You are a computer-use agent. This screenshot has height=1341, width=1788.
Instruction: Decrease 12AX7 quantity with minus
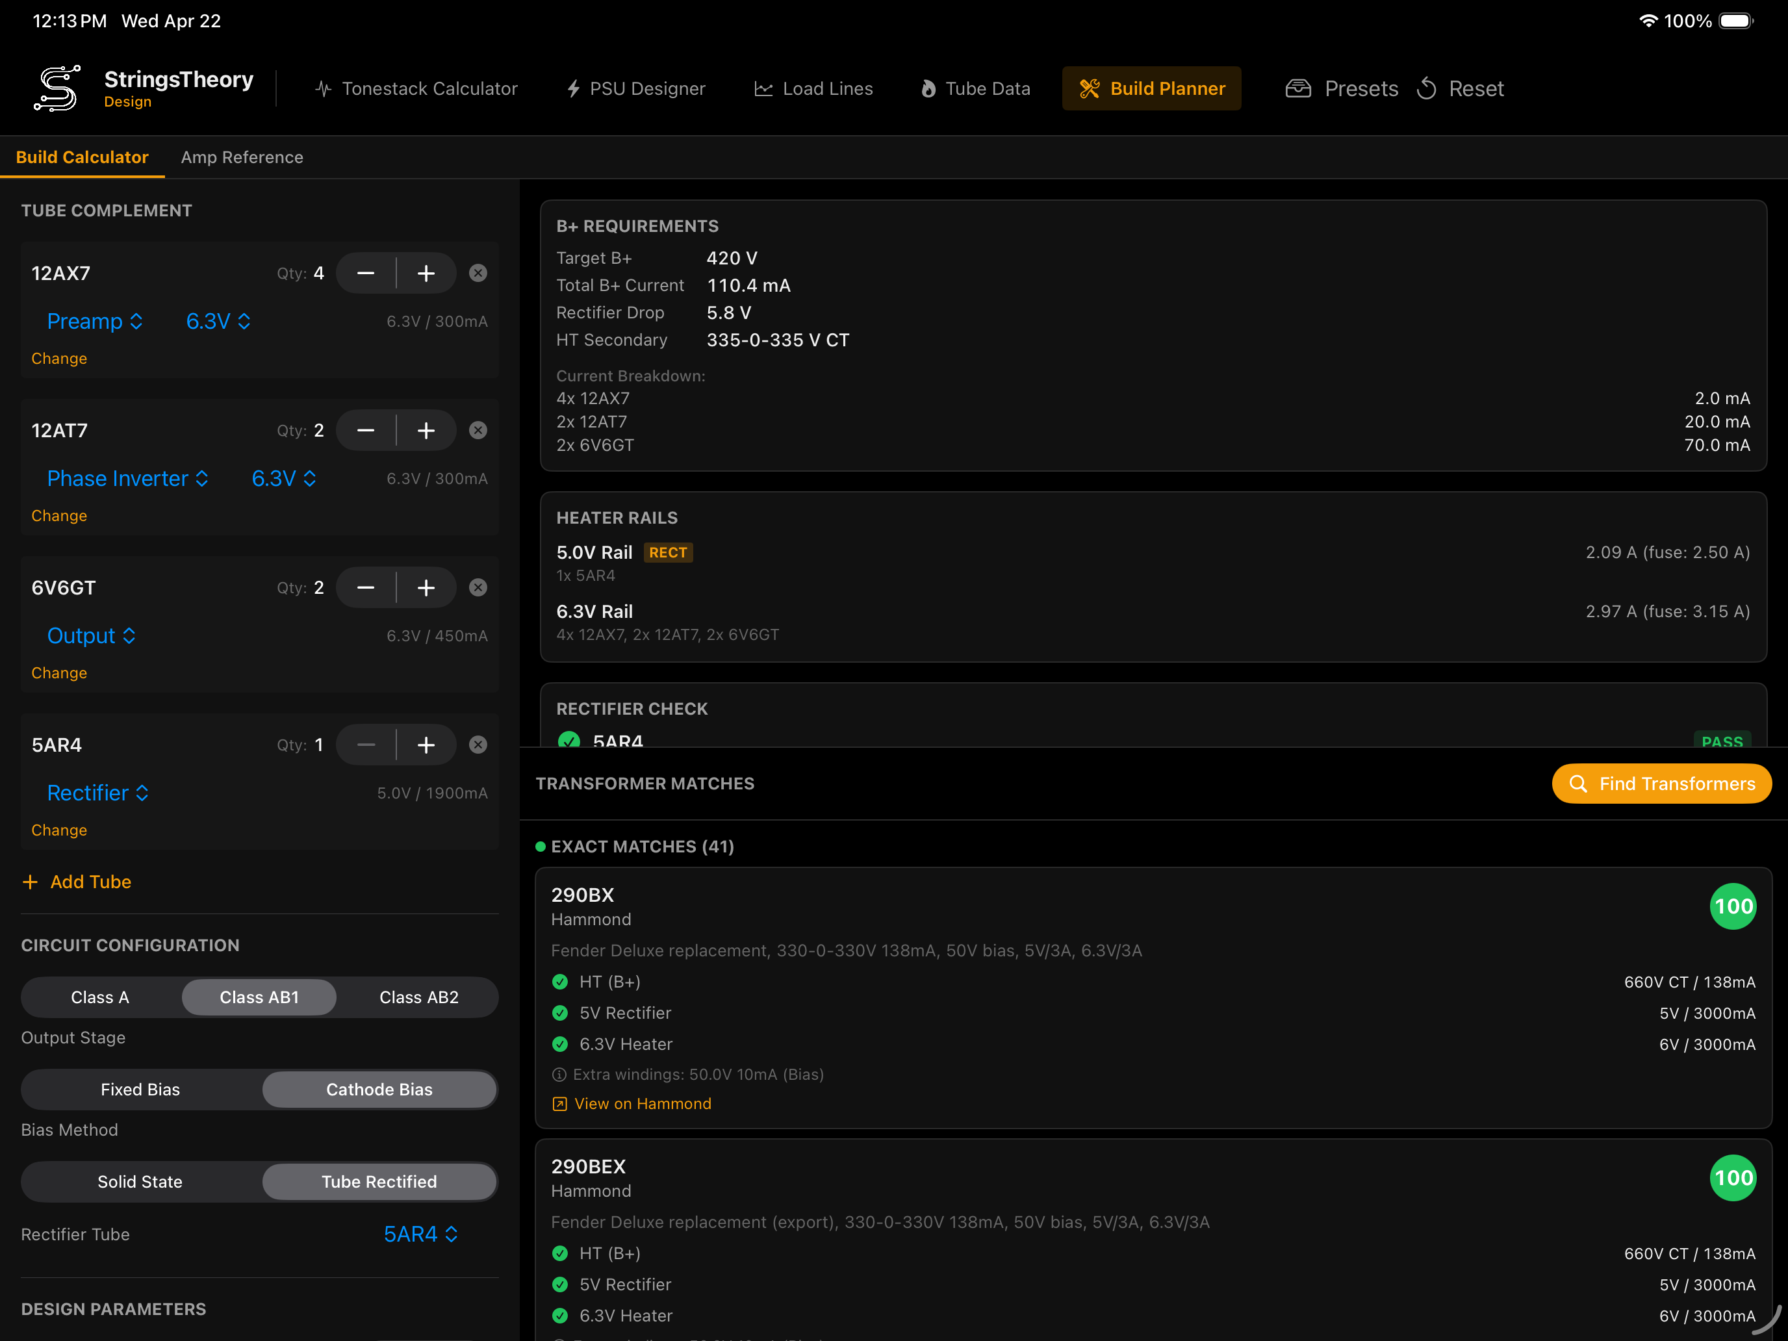pyautogui.click(x=366, y=274)
